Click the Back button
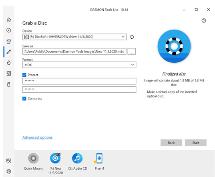Screen dimensions: 215x177 tap(171, 143)
